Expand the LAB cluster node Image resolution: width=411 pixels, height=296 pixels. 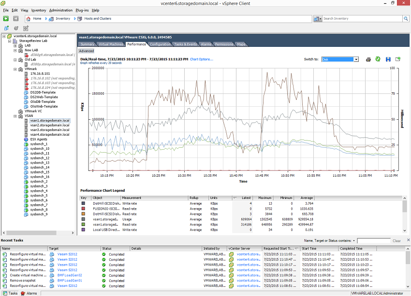point(15,45)
